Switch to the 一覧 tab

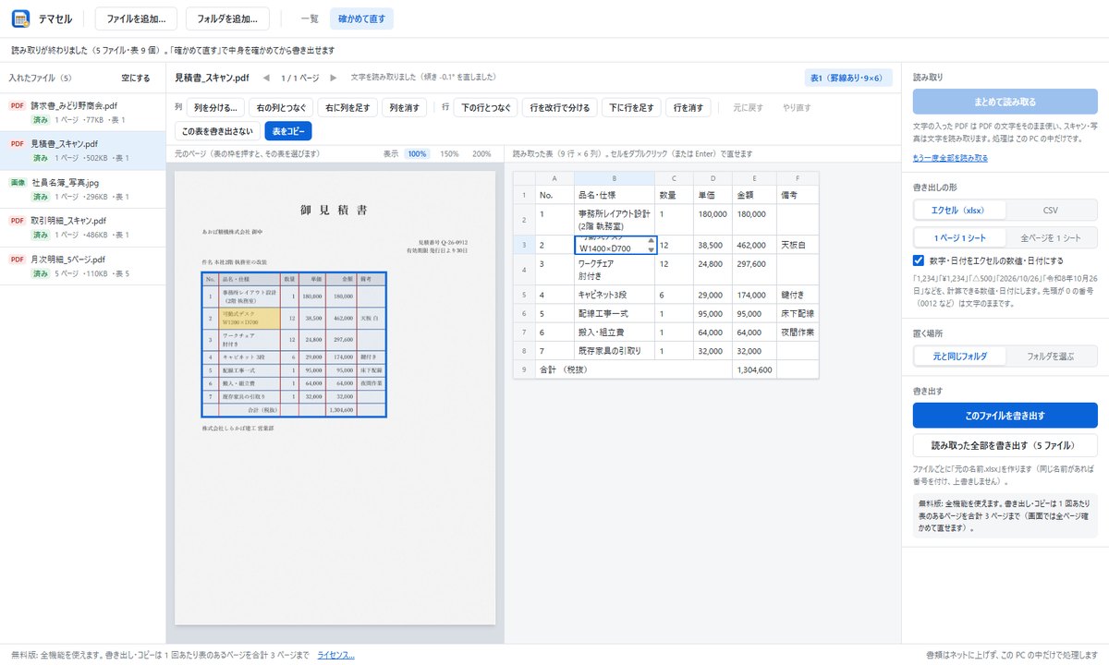(x=311, y=18)
